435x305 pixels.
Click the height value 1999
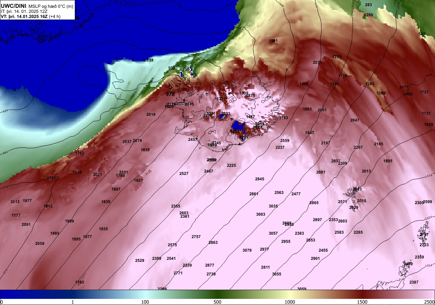click(69, 221)
